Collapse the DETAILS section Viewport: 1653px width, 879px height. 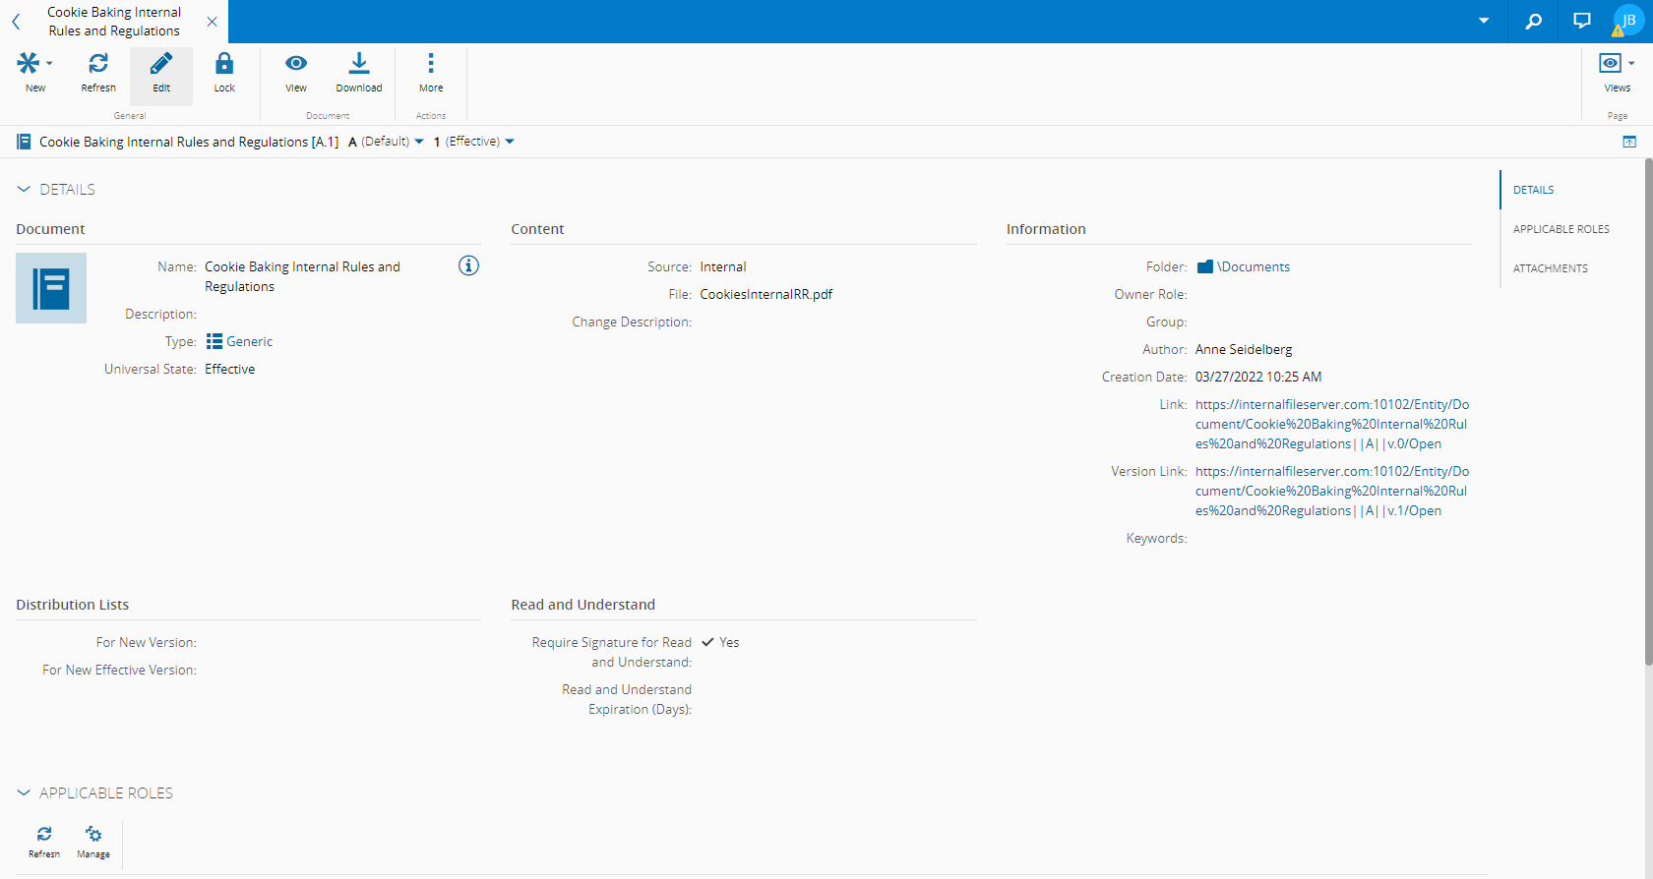click(25, 189)
